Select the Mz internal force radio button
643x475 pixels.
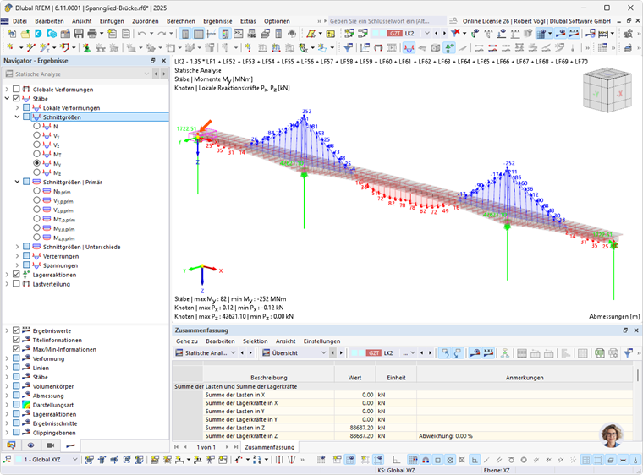pyautogui.click(x=37, y=172)
